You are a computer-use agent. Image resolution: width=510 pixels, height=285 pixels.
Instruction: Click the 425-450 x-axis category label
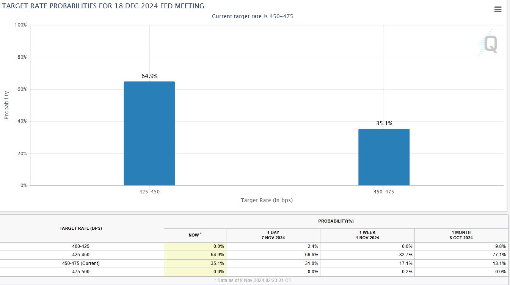(149, 192)
